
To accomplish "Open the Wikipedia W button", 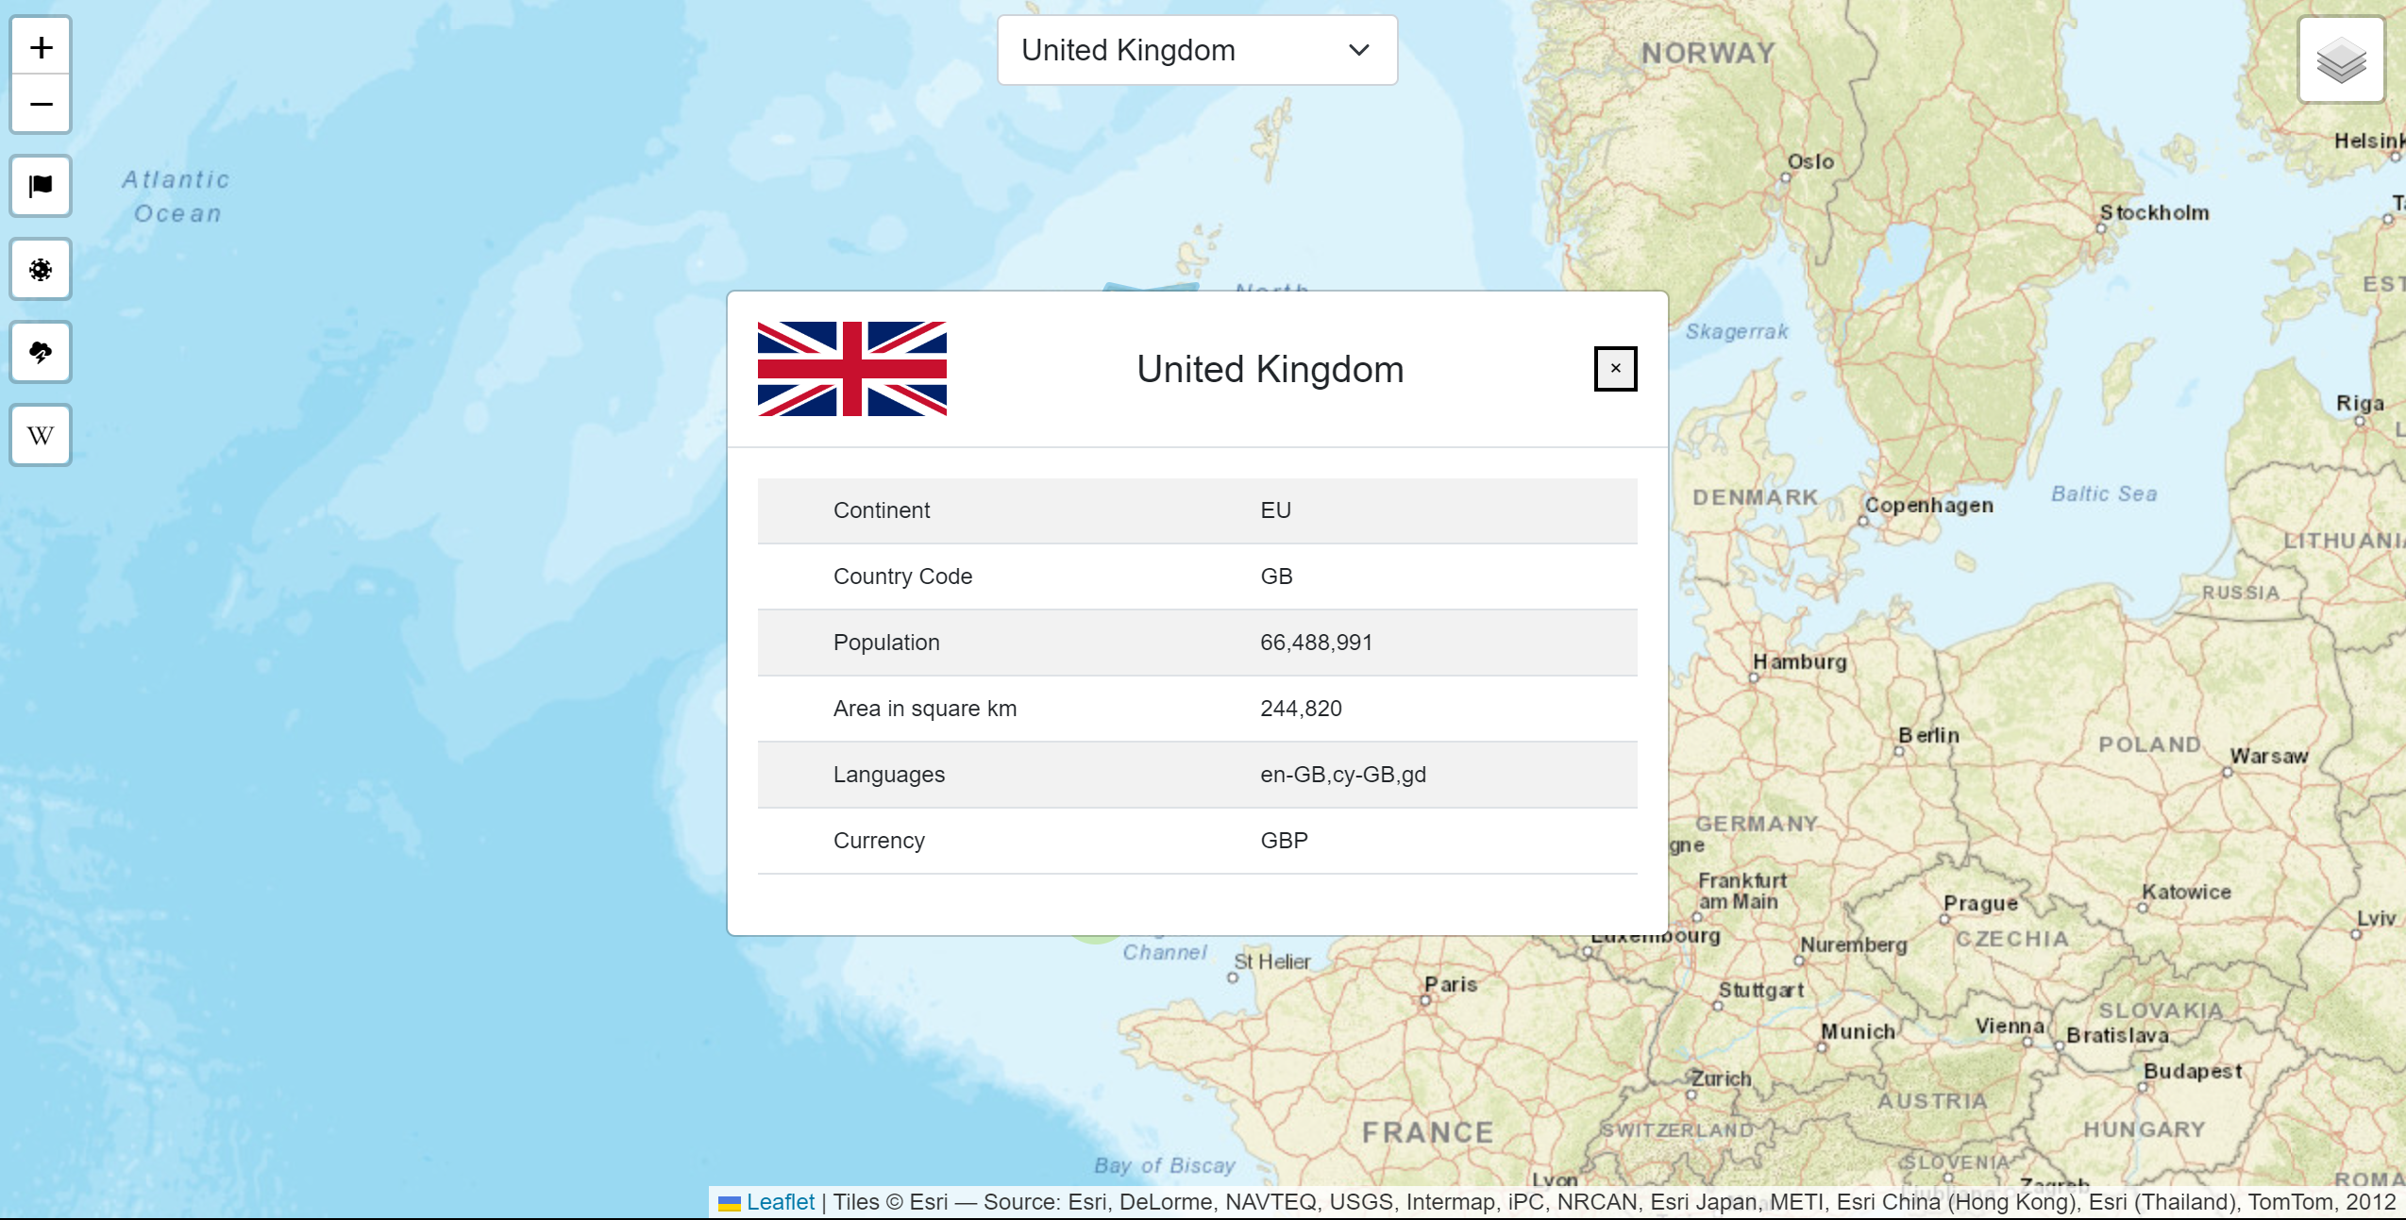I will [x=41, y=436].
